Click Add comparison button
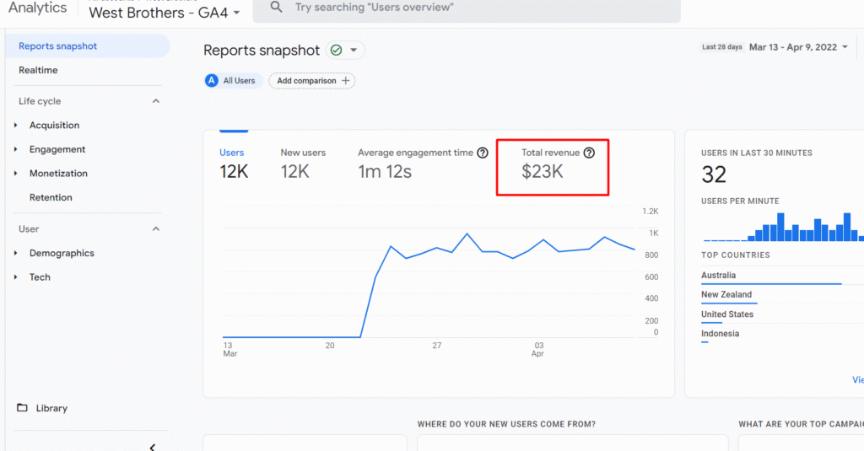 coord(312,81)
